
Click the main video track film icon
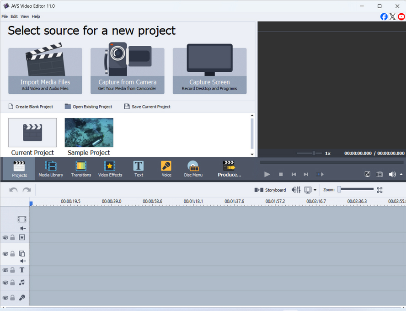click(22, 220)
